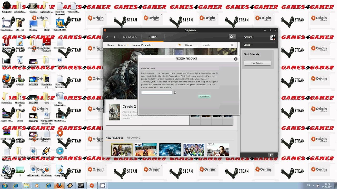Image resolution: width=337 pixels, height=189 pixels.
Task: Click the EN language indicator
Action: [308, 185]
